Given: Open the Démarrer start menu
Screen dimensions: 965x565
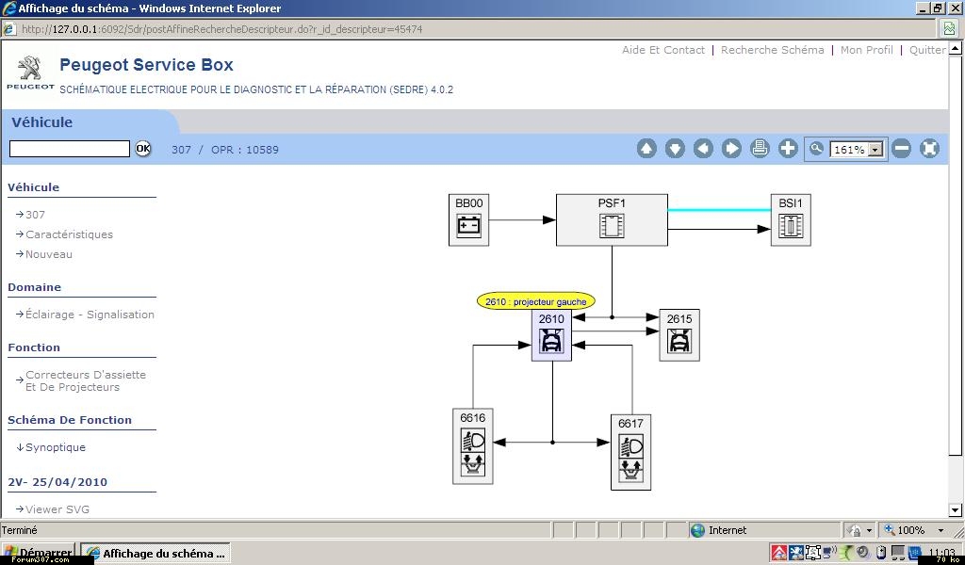Looking at the screenshot, I should tap(38, 553).
